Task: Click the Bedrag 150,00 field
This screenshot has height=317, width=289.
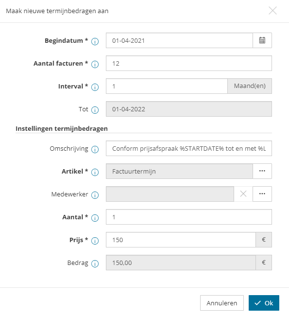Action: point(181,263)
